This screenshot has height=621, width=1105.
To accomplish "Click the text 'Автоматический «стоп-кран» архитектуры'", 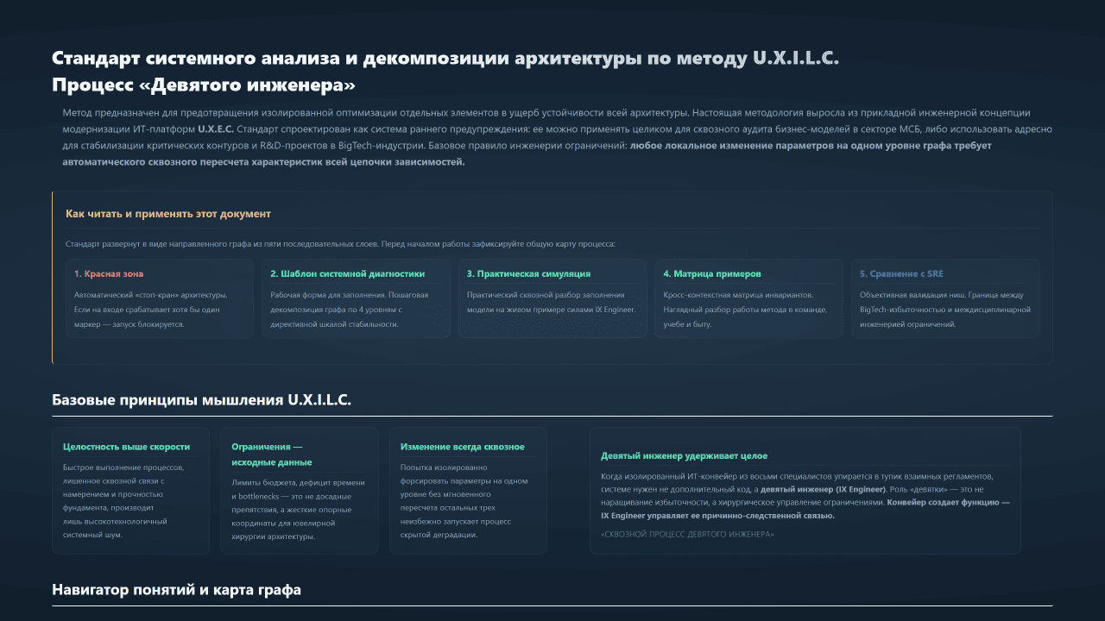I will (150, 295).
